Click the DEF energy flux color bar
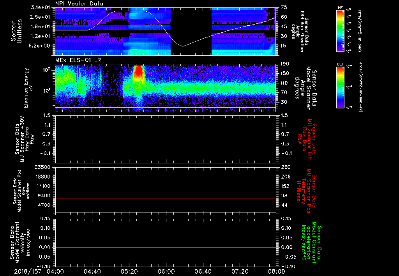The width and height of the screenshot is (399, 276). coord(340,88)
